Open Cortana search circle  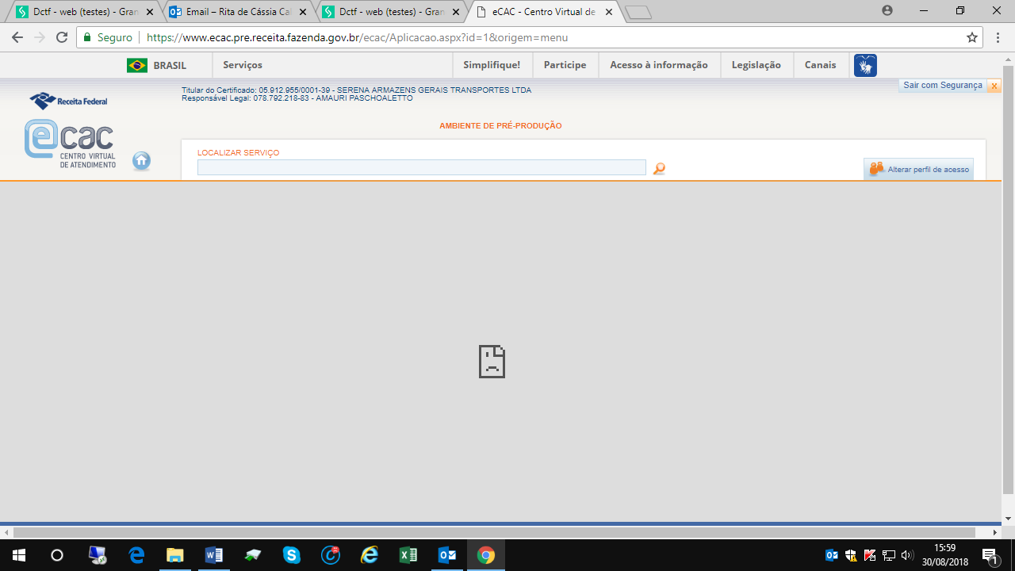coord(57,555)
